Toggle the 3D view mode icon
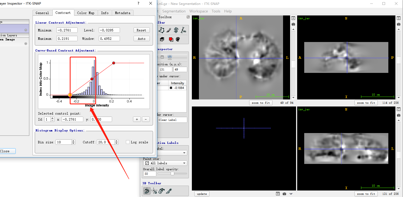Viewport: 403px width, 197px height. (x=278, y=194)
